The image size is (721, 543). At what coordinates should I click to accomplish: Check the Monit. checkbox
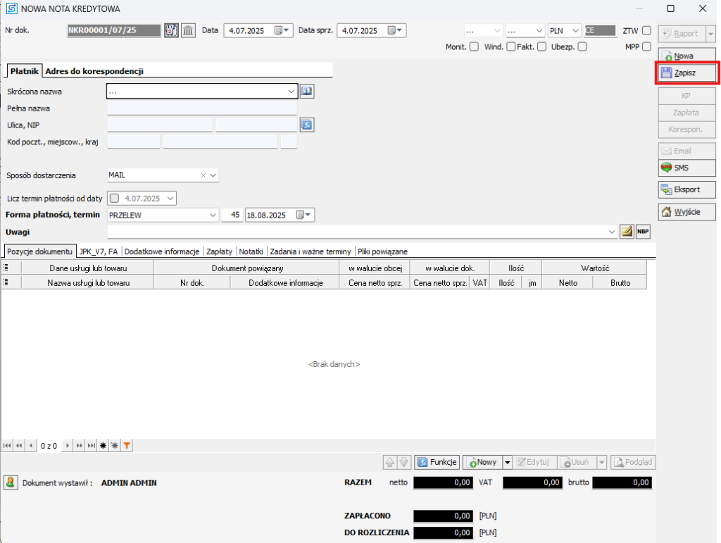tap(474, 47)
